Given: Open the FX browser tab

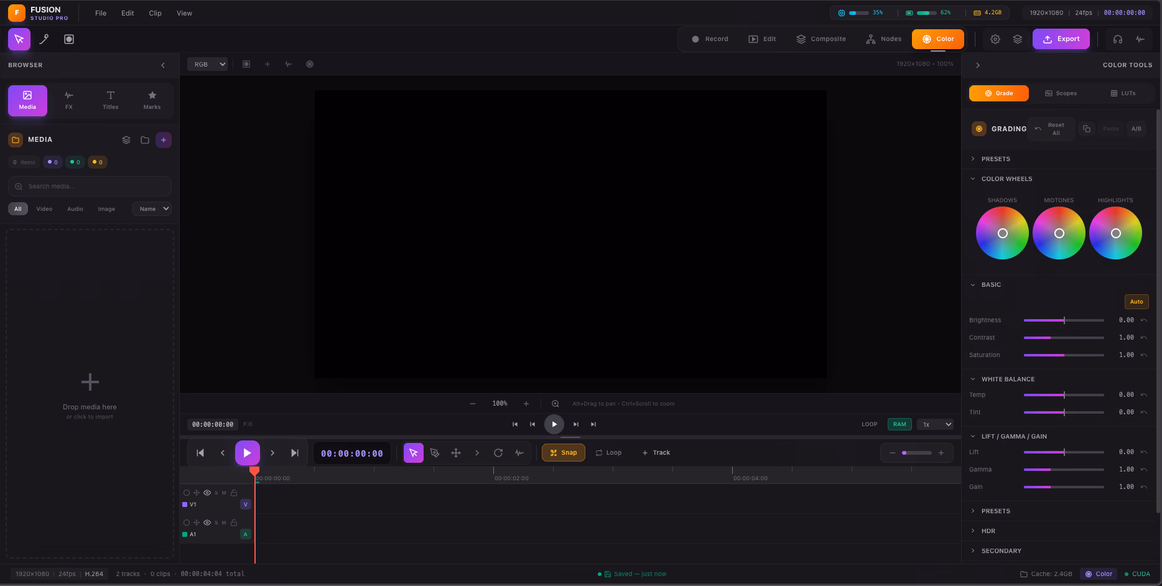Looking at the screenshot, I should [x=69, y=101].
